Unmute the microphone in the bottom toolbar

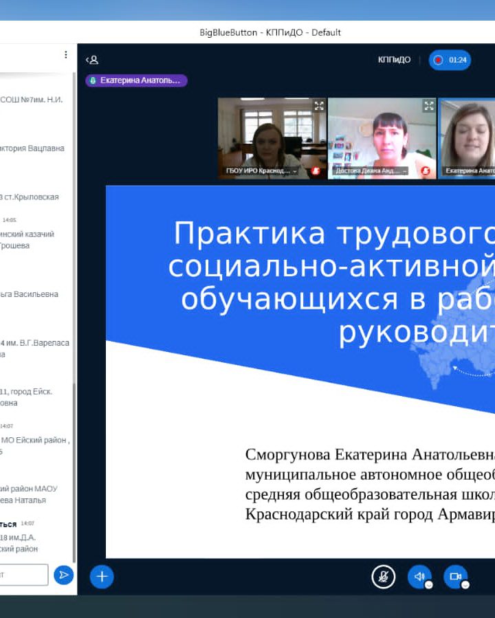pos(384,576)
